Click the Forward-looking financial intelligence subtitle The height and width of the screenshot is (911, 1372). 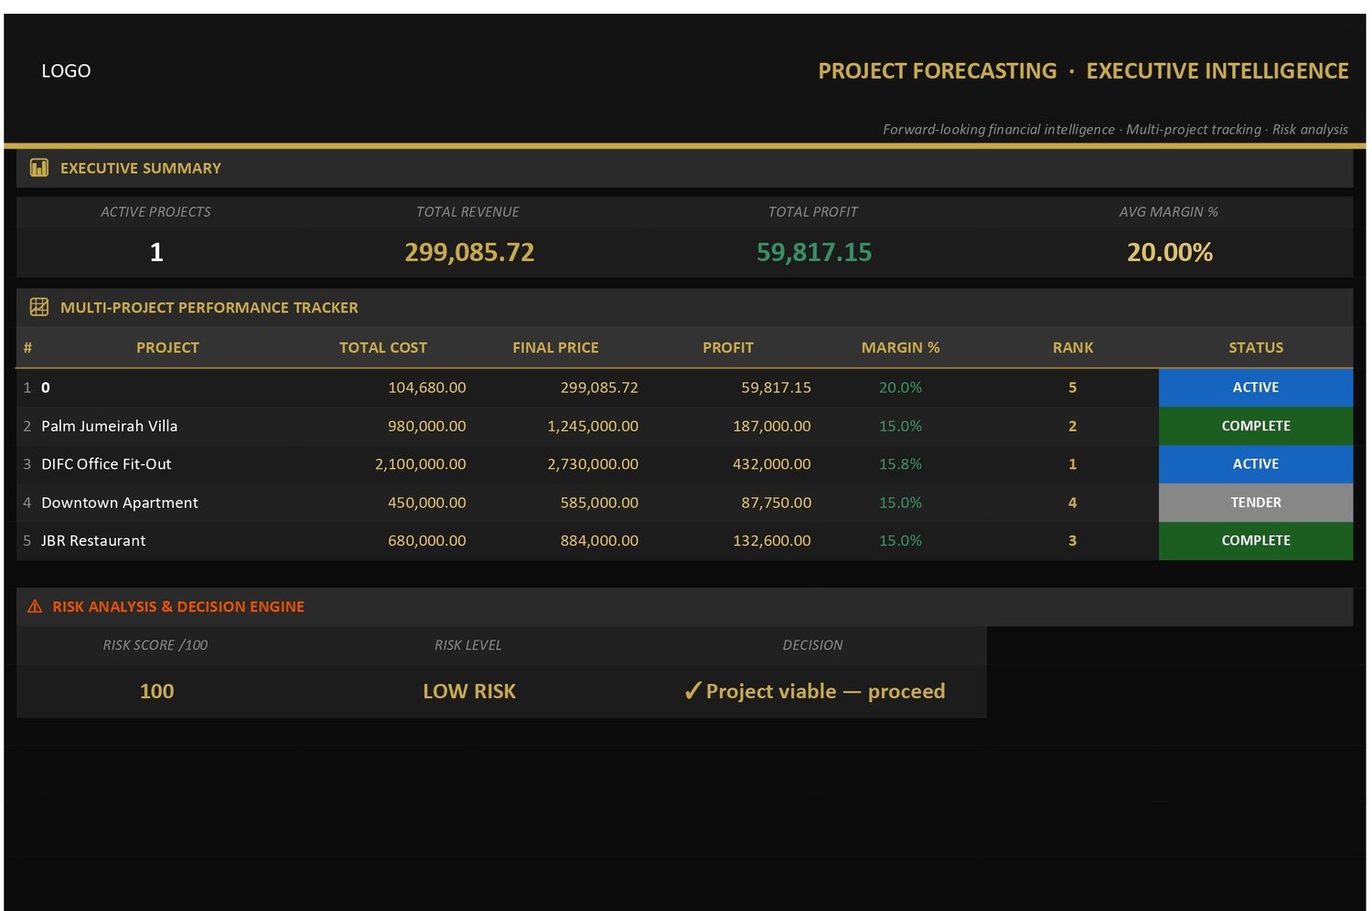[x=1115, y=130]
